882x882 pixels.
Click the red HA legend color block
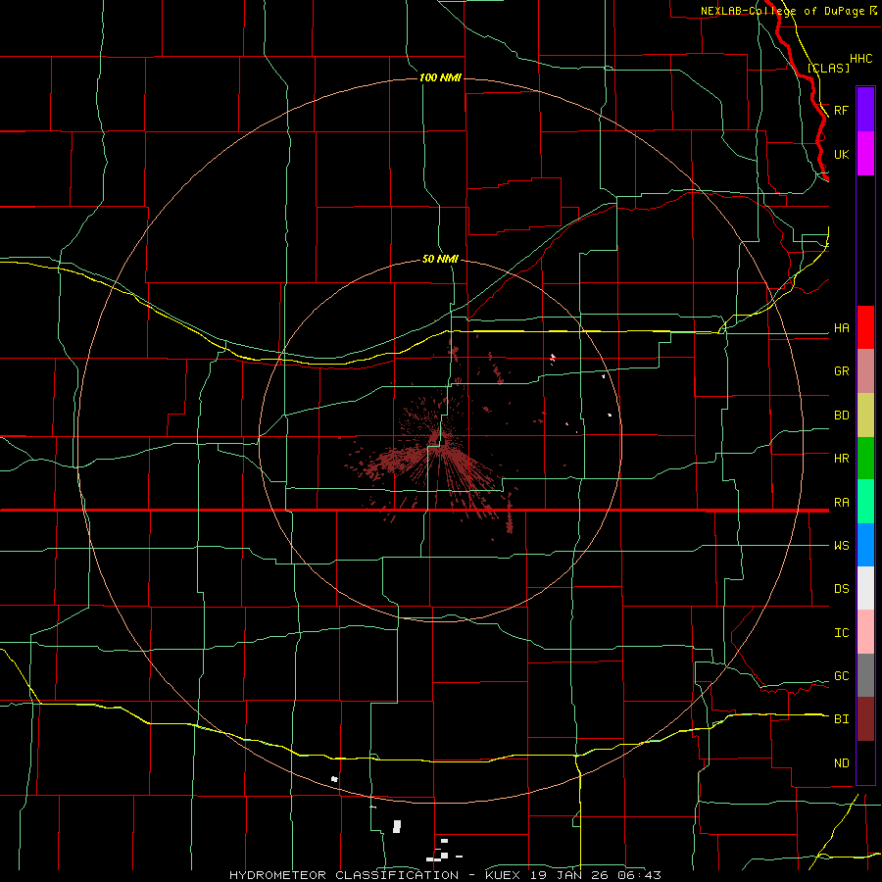click(x=865, y=327)
